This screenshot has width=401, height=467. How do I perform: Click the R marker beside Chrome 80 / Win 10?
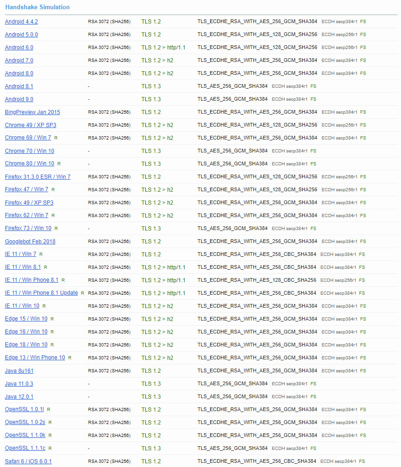point(59,164)
